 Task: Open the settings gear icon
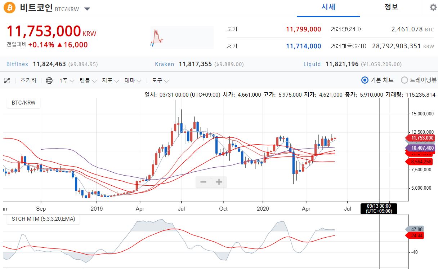click(x=433, y=8)
